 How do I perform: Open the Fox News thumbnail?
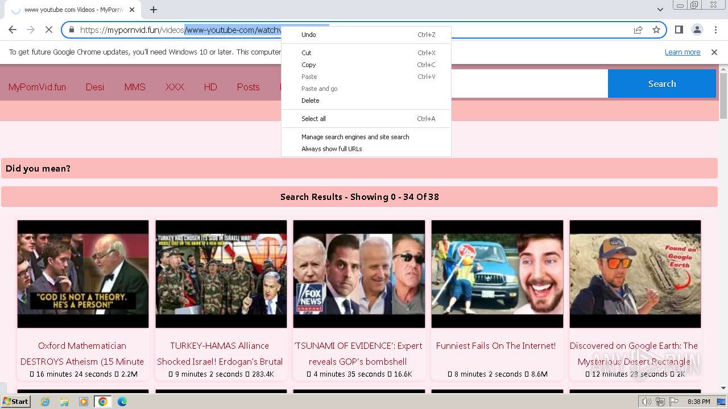tap(359, 274)
